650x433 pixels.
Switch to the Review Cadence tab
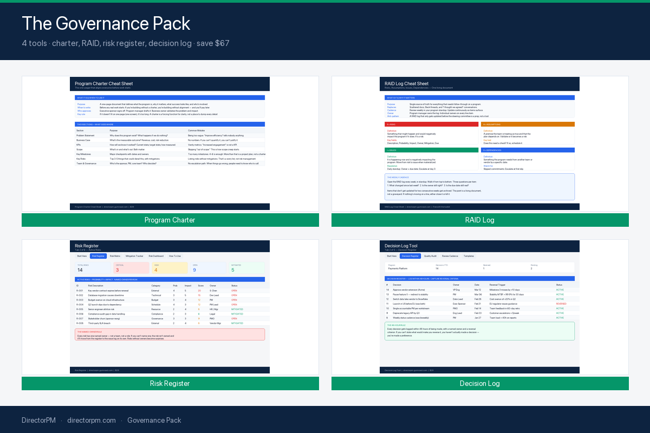(450, 256)
